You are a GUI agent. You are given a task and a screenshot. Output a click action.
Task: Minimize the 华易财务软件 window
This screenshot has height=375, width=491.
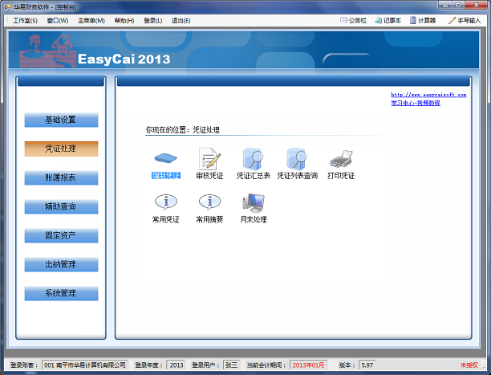click(x=445, y=5)
